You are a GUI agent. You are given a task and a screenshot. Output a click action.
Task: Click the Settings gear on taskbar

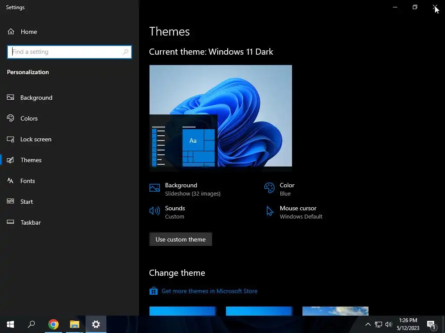click(x=96, y=324)
